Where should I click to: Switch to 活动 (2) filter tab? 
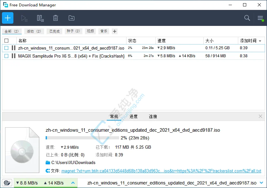tap(34, 31)
